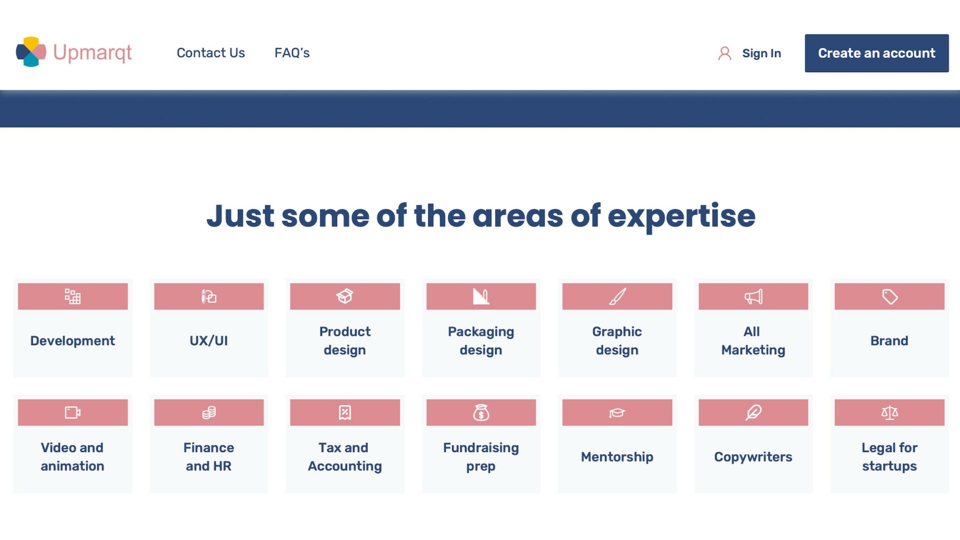The width and height of the screenshot is (960, 540).
Task: Select the UX/UI expertise card
Action: tap(208, 340)
